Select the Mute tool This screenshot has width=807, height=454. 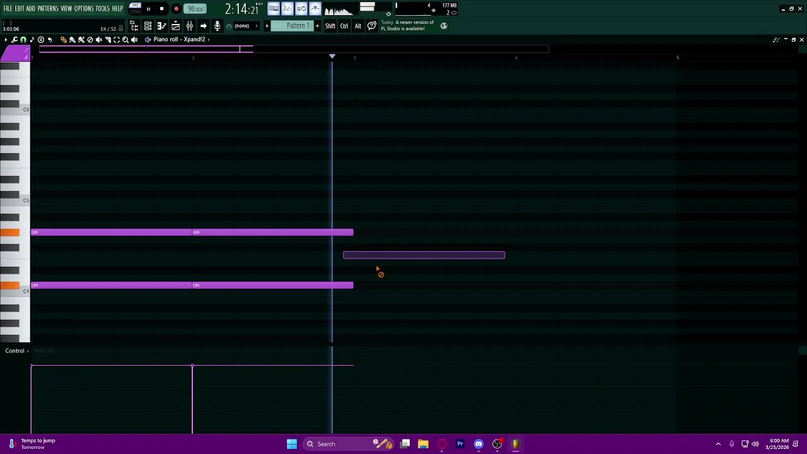99,40
